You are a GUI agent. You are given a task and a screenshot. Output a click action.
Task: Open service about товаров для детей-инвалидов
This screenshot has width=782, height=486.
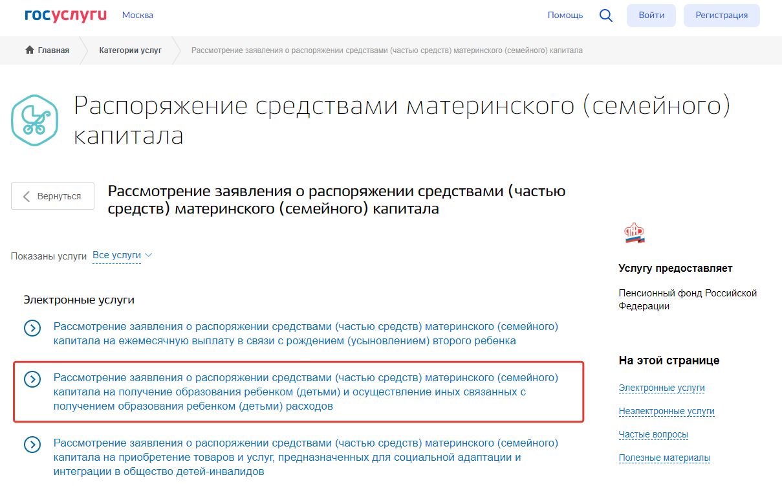coord(305,458)
